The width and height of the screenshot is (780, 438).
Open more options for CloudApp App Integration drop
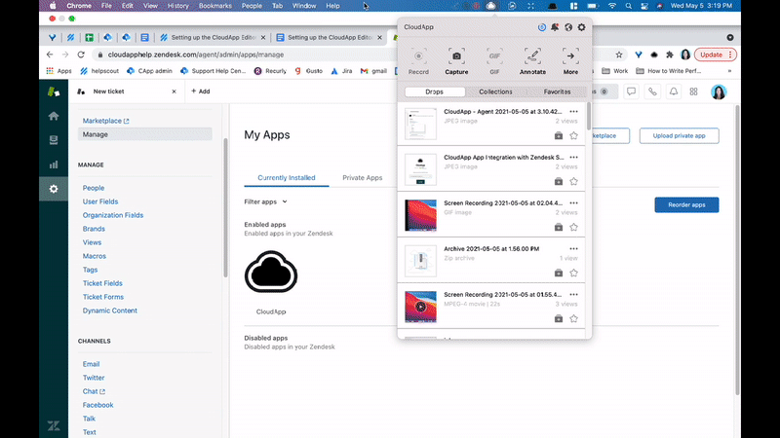[x=573, y=158]
